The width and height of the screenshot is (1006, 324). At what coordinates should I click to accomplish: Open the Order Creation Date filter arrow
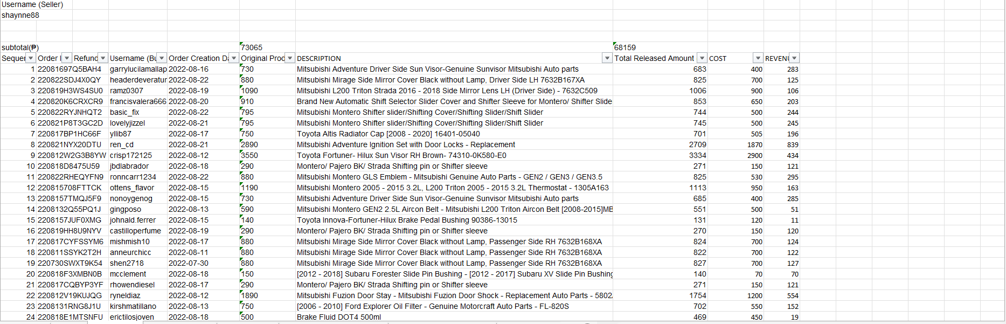(234, 58)
